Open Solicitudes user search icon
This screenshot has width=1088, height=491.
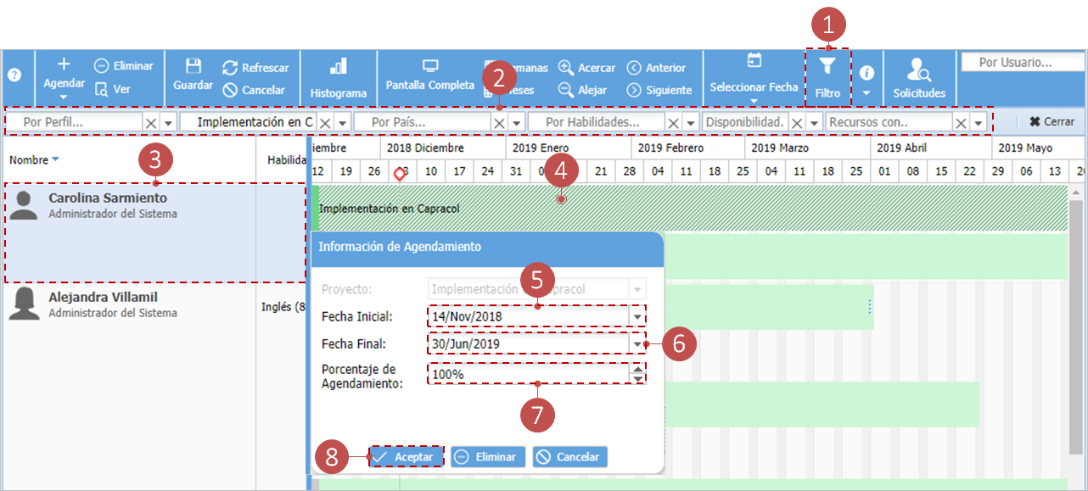tap(918, 69)
